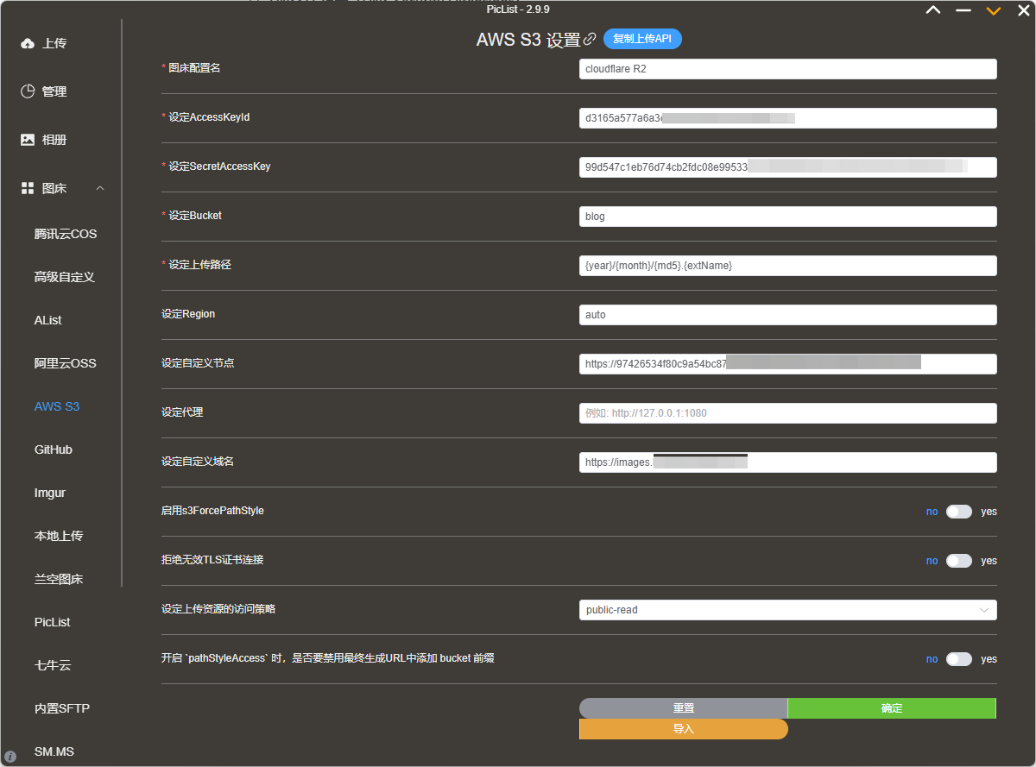Click the 设定Bucket input field
Screen dimensions: 1036x767
pyautogui.click(x=787, y=217)
